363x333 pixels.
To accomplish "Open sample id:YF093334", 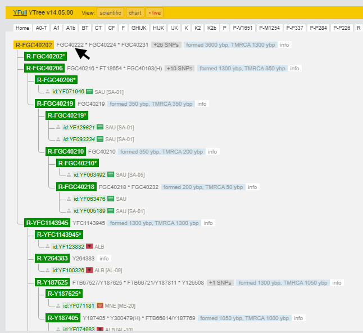I will [x=79, y=139].
